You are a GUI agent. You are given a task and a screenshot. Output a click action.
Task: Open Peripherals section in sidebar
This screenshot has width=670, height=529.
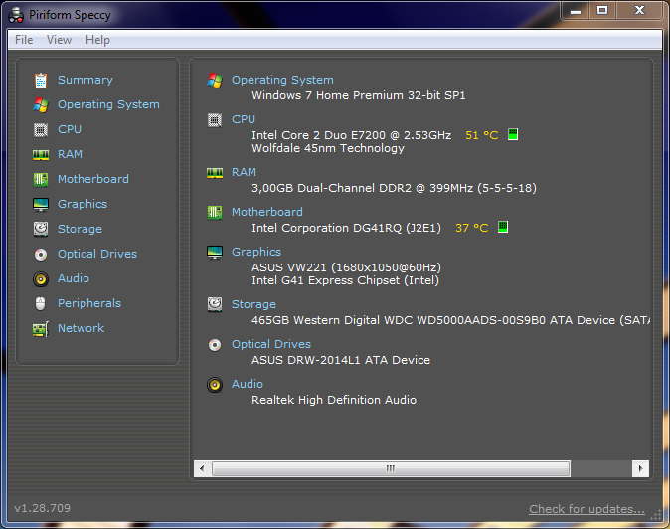[89, 303]
